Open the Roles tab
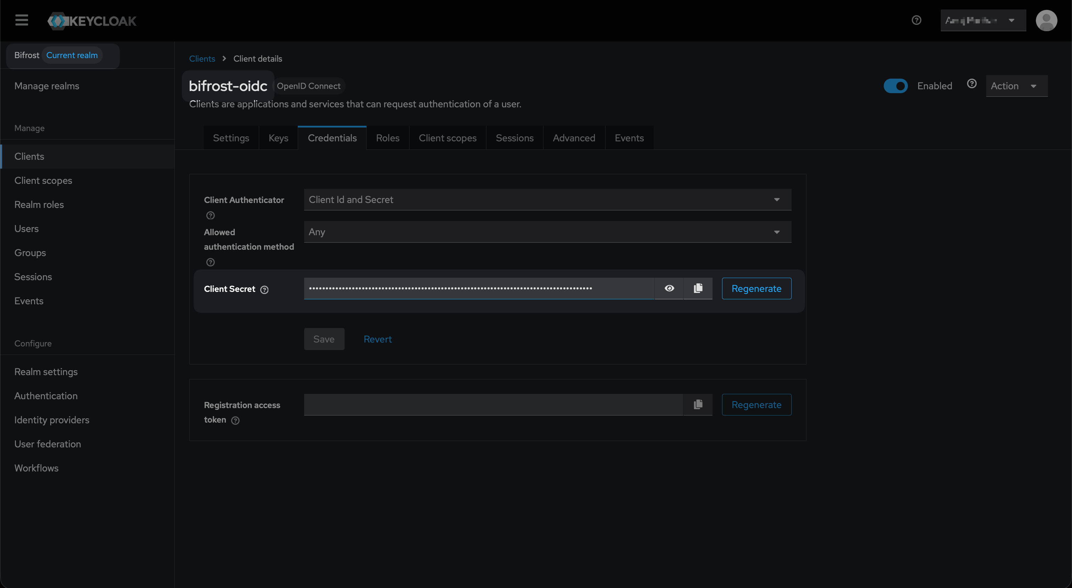This screenshot has height=588, width=1072. tap(387, 138)
